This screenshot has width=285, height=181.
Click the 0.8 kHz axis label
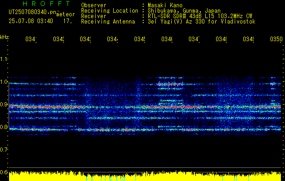click(4, 127)
